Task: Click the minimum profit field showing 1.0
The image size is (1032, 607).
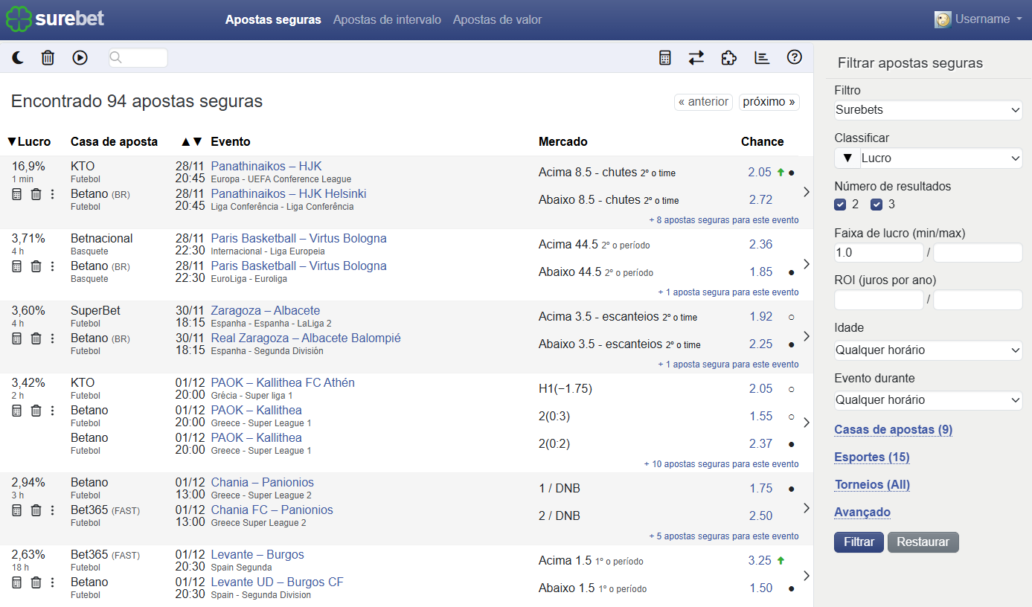Action: tap(879, 253)
